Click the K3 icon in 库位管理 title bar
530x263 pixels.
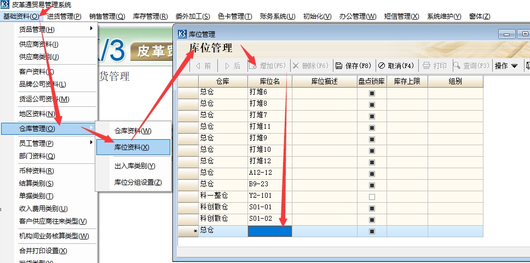(x=182, y=34)
